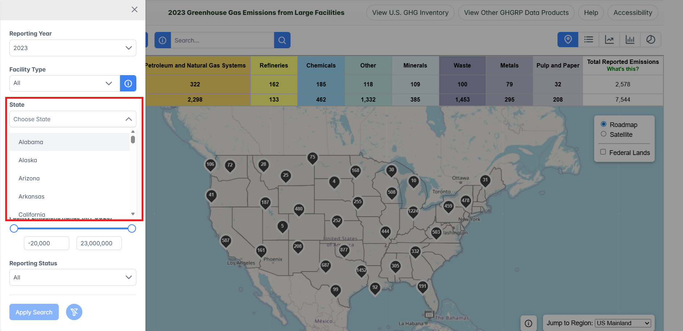Open the View U.S. GHG Inventory link
The width and height of the screenshot is (683, 331).
410,13
